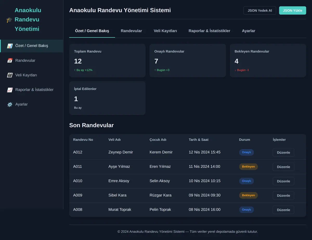Image resolution: width=312 pixels, height=240 pixels.
Task: Select Özet / Genel Bakış text in sidebar
Action: pos(32,46)
